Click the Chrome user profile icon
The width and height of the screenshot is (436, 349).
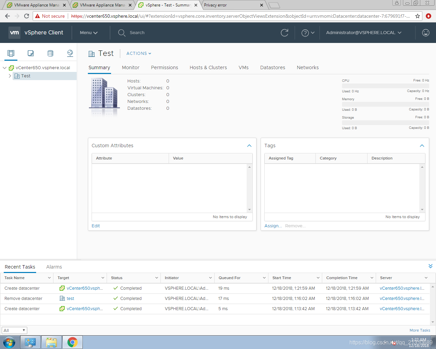pos(396,3)
